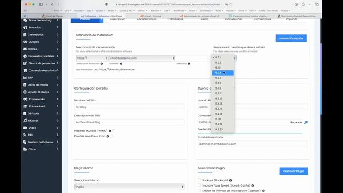Screen dimensions: 343x193
Task: Click the Email Administrador input field
Action: coord(252,144)
